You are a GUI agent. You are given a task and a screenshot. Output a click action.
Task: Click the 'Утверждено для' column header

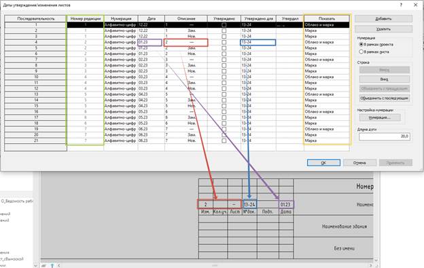click(x=258, y=18)
